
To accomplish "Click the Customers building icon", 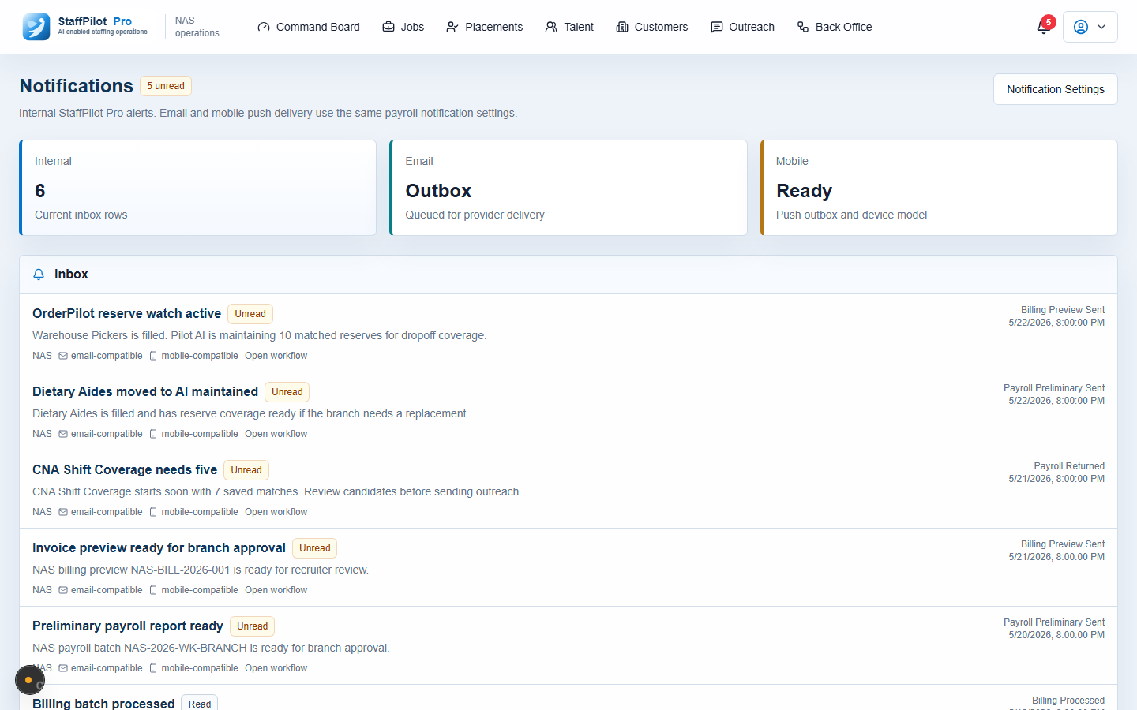I will [x=622, y=27].
